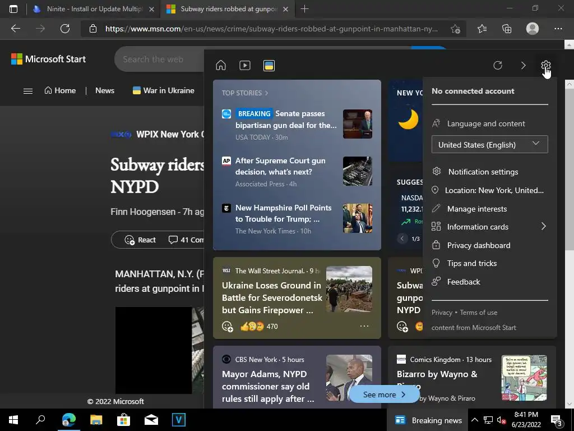
Task: Open the Edge profile avatar
Action: point(533,29)
